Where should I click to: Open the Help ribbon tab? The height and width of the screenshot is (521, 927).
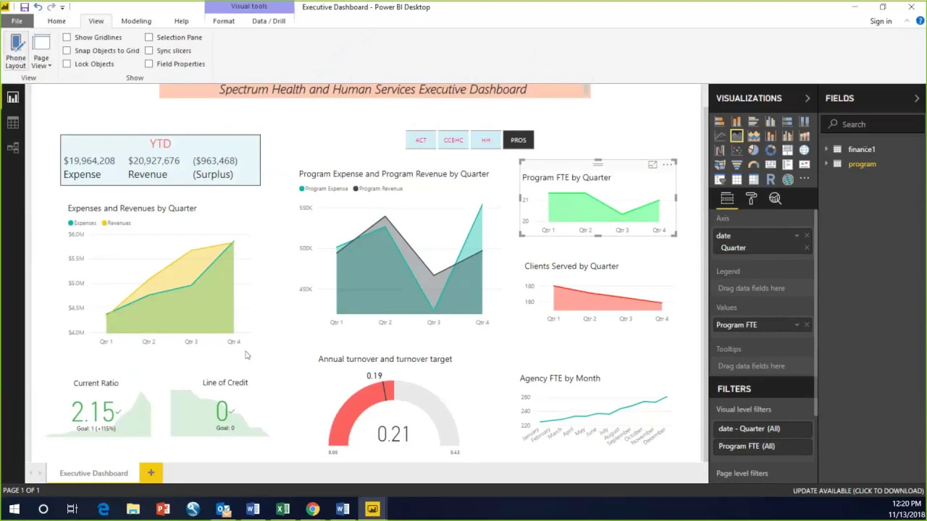click(x=181, y=21)
